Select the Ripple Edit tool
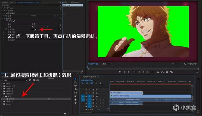This screenshot has height=116, width=202. click(75, 86)
